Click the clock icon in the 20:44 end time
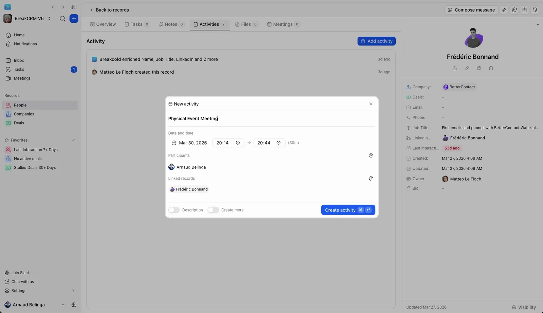This screenshot has height=313, width=543. [x=279, y=143]
